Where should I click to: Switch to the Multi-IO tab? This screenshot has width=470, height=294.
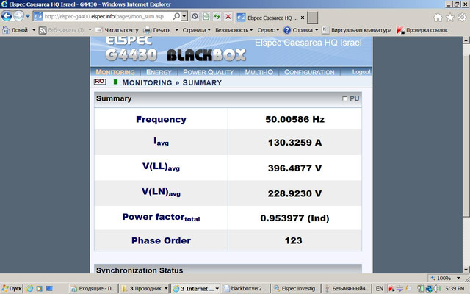[258, 72]
